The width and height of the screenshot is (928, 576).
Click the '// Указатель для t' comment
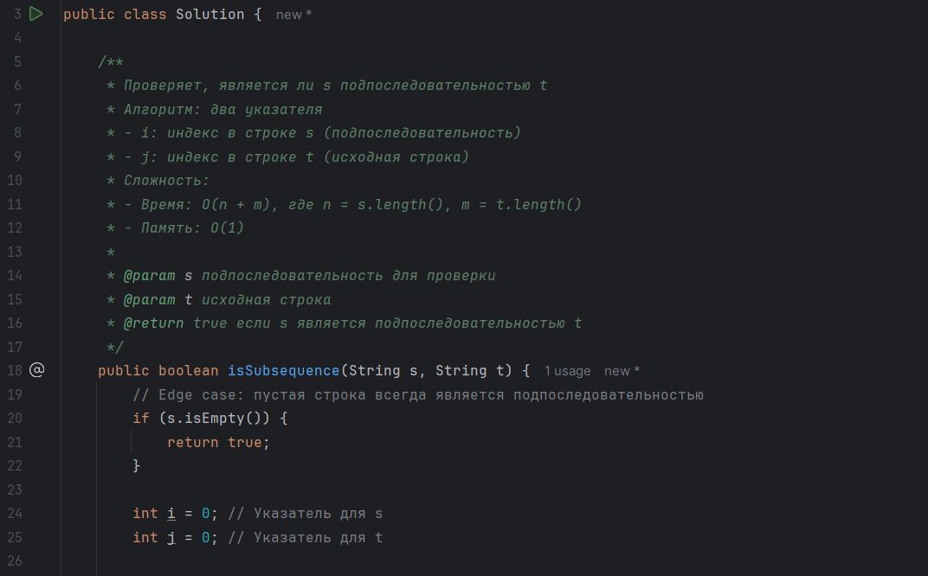[306, 538]
